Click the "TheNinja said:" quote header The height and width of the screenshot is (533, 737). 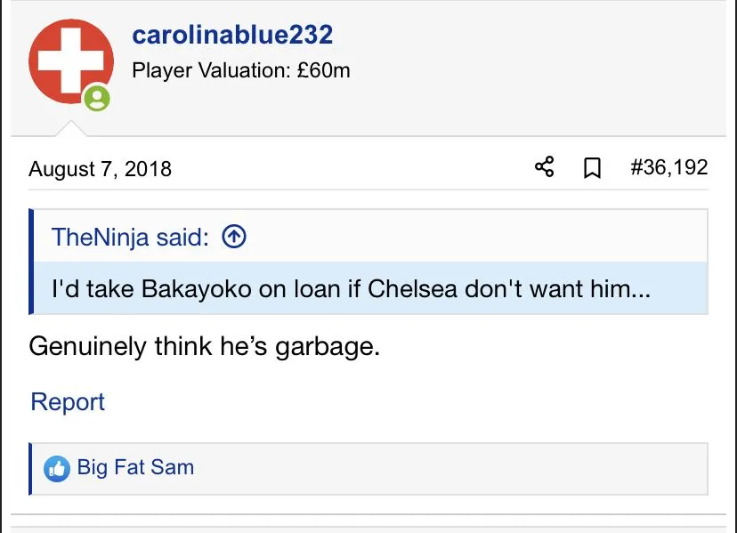point(130,238)
